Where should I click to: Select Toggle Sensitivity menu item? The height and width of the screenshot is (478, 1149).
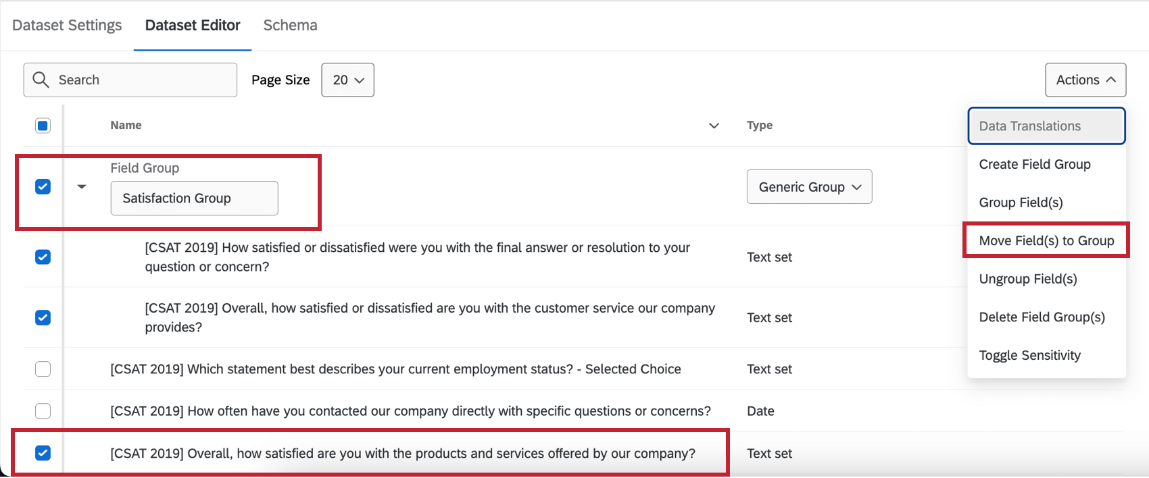coord(1029,355)
